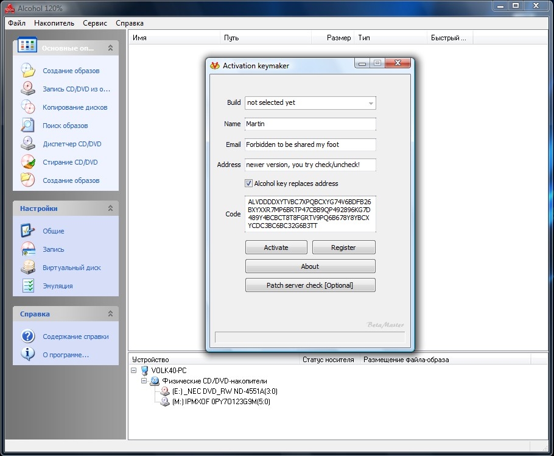Collapse the Основные операции panel
Viewport: 554px width, 456px height.
point(110,48)
